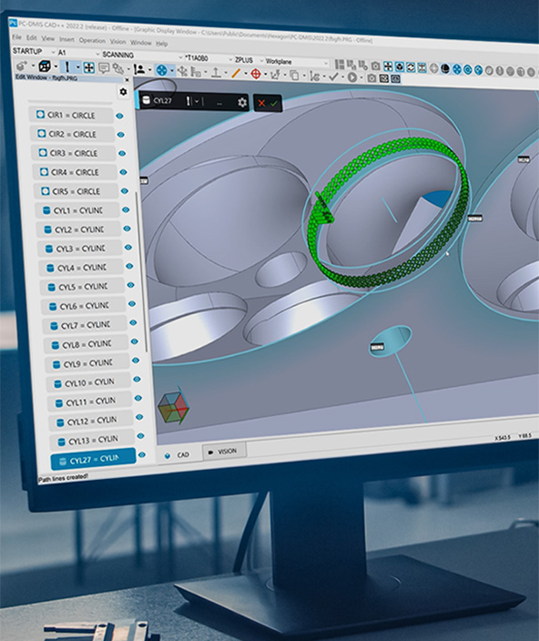Open the Operation menu

coord(92,40)
